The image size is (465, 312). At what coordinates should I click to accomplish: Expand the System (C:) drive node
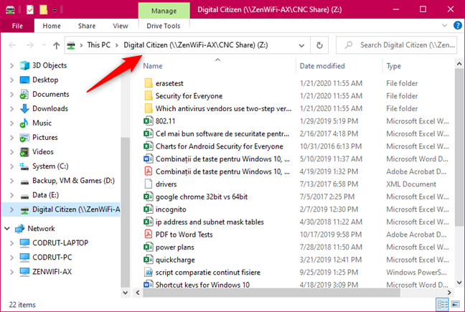coord(11,166)
